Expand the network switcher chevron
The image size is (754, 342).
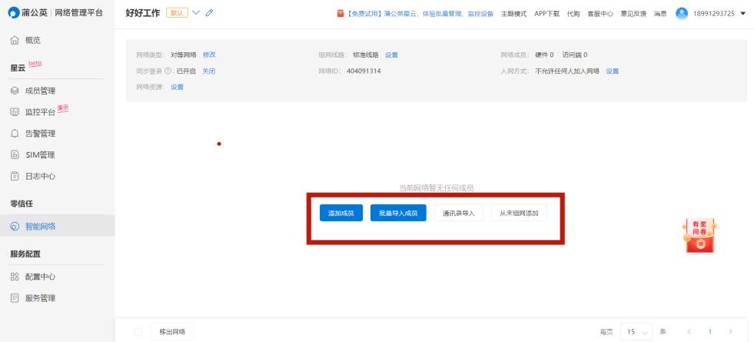[196, 13]
